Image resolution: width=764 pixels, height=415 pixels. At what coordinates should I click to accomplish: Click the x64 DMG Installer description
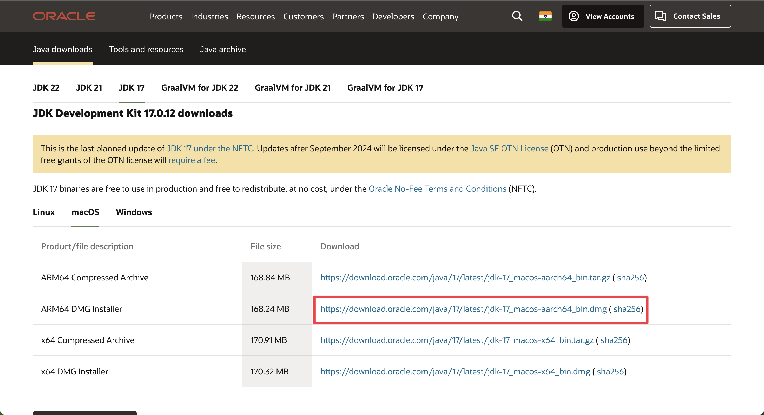click(x=74, y=372)
